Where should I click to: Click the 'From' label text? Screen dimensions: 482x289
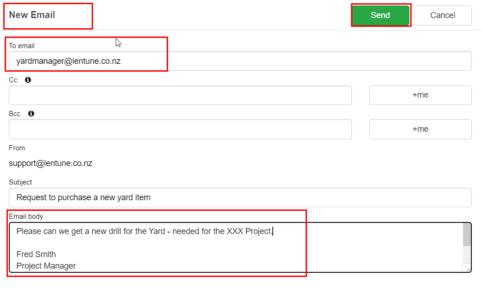coord(17,148)
